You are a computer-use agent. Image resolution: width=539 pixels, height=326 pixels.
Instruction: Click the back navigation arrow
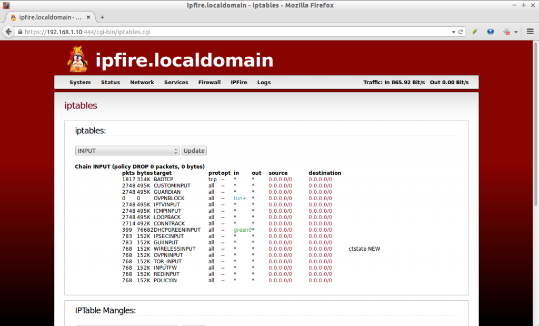pos(8,32)
